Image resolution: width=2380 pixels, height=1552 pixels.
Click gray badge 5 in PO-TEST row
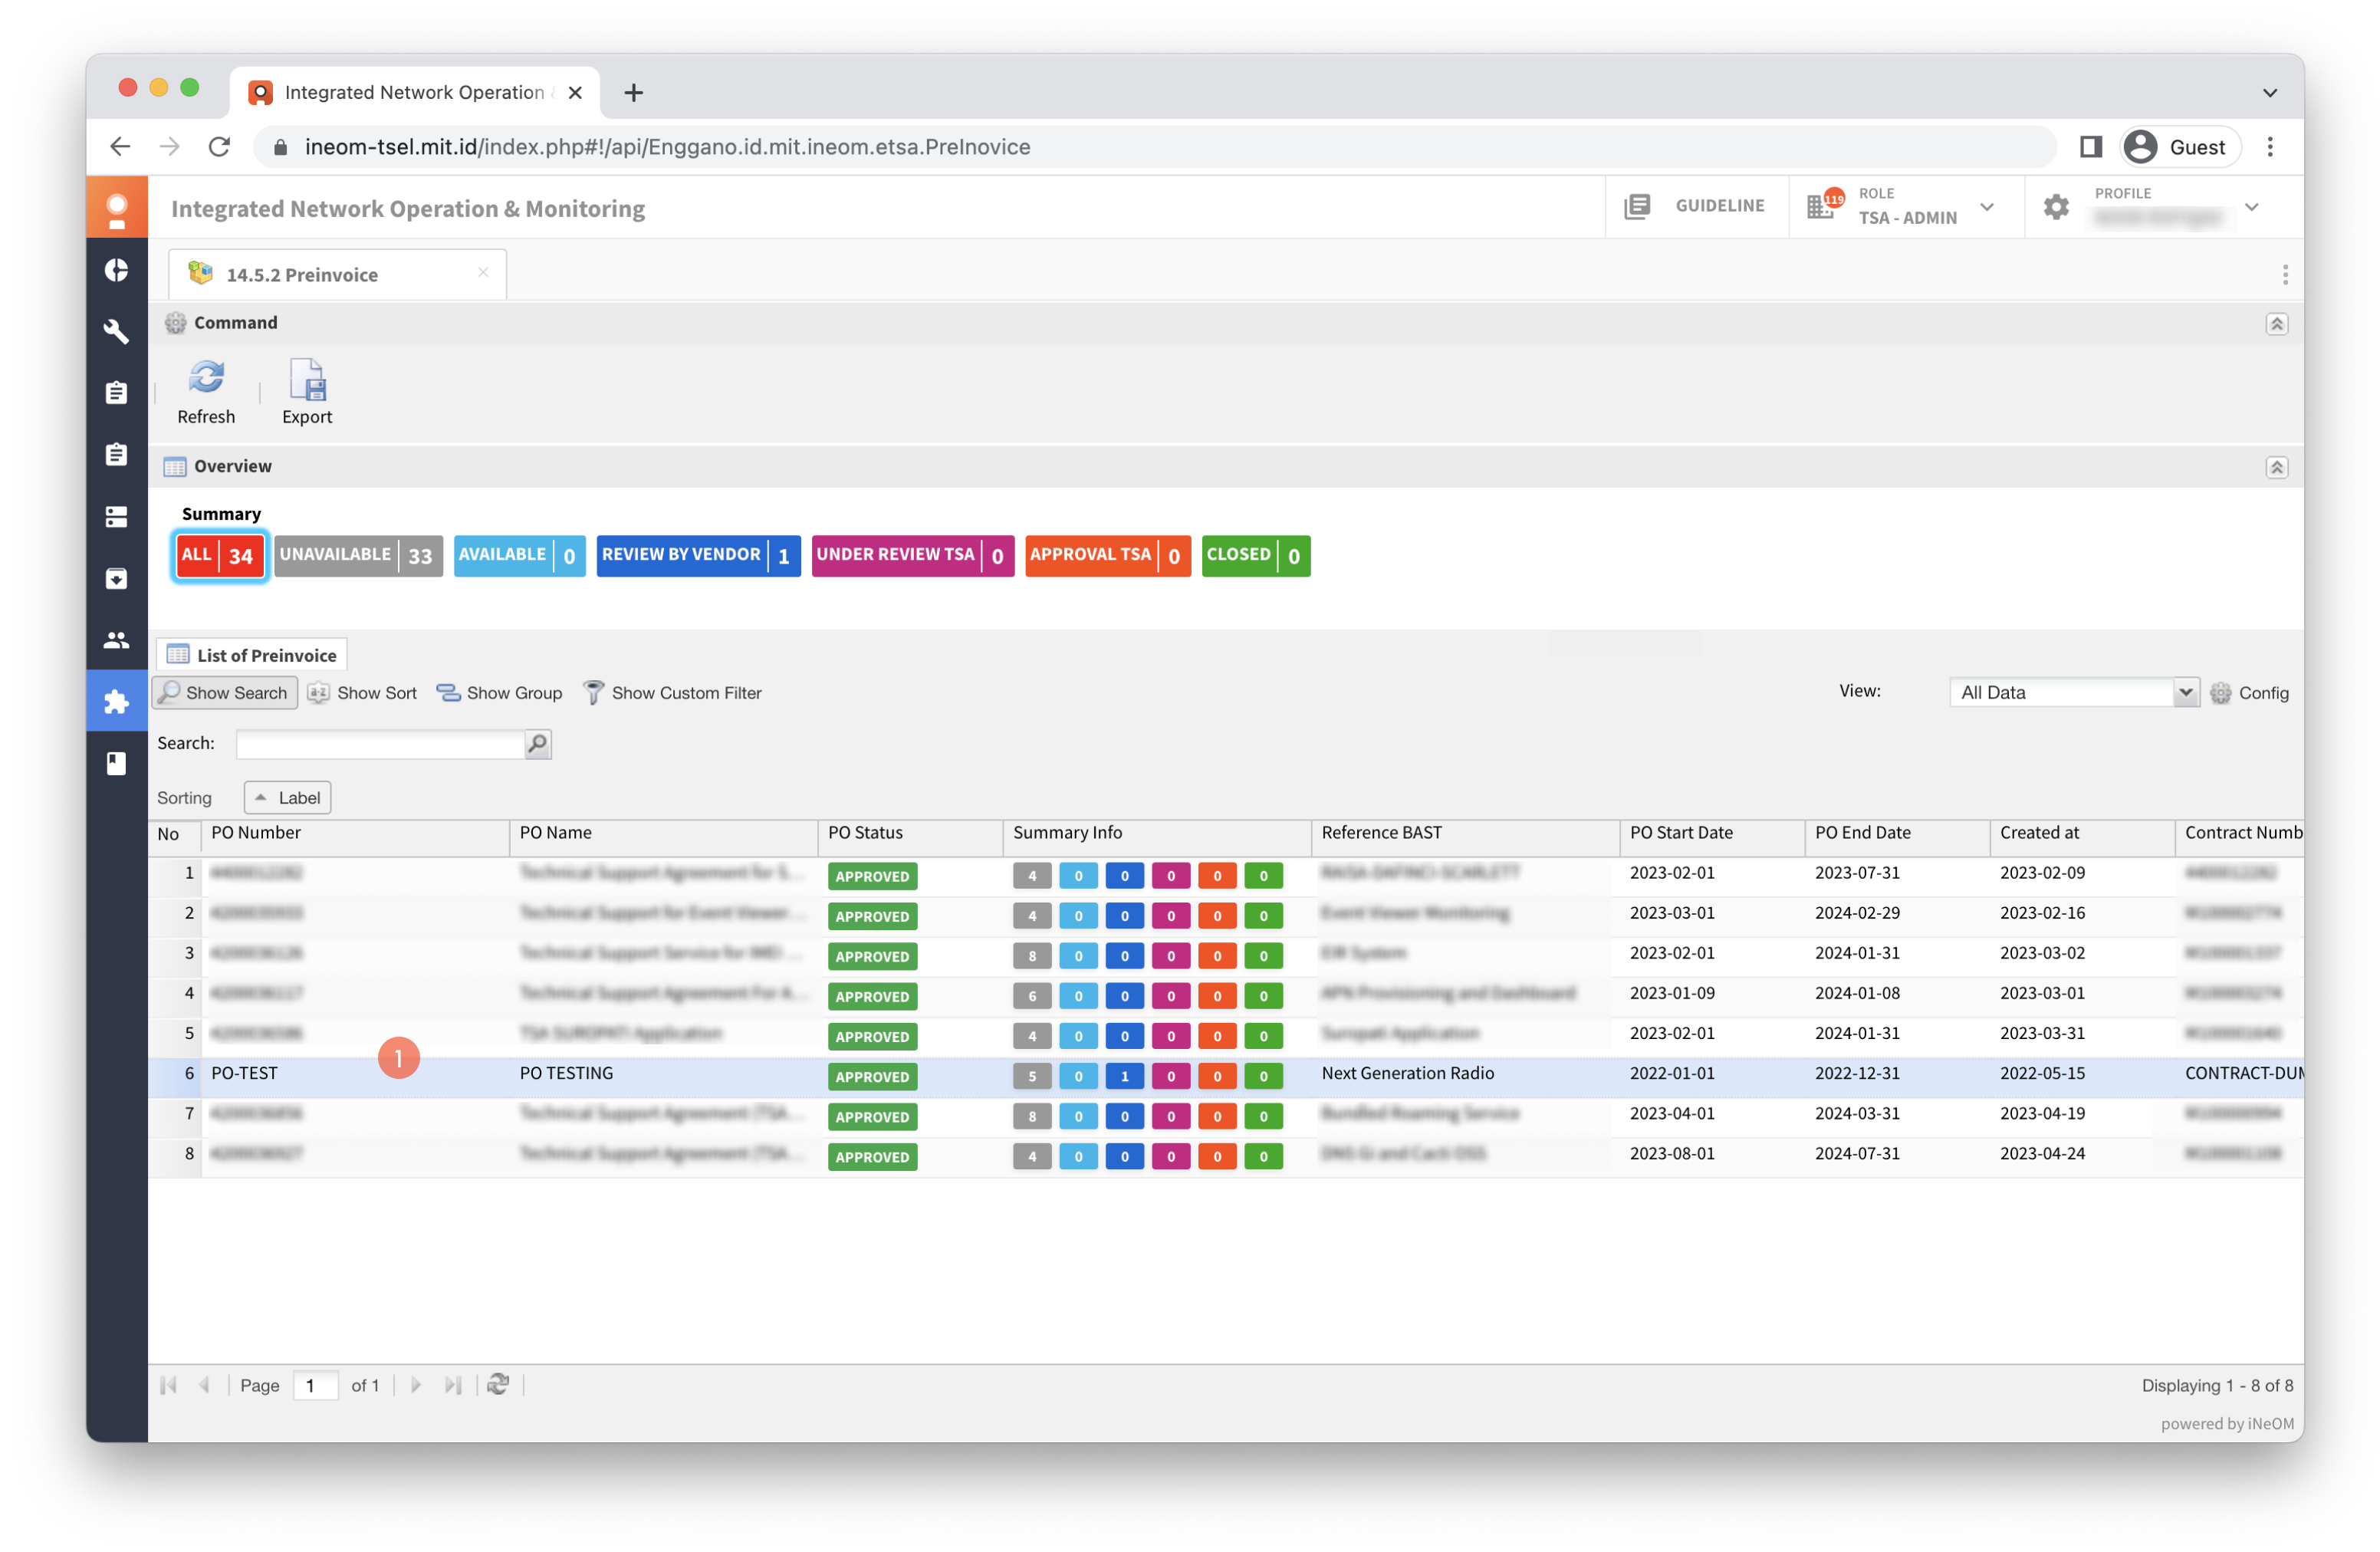click(1031, 1077)
